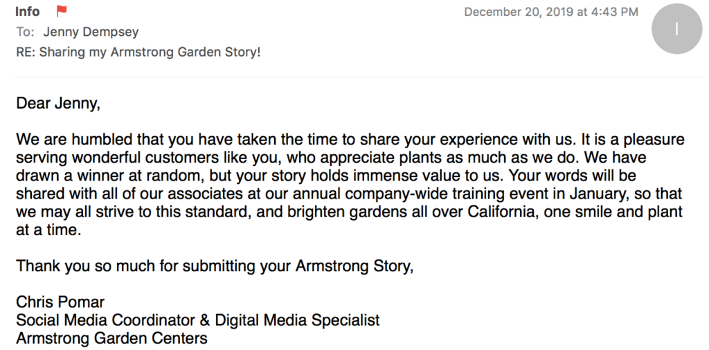Click the red flag icon
The height and width of the screenshot is (350, 709).
pyautogui.click(x=62, y=11)
